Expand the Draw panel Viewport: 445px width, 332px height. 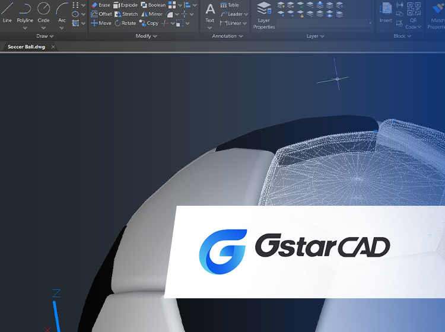point(45,36)
